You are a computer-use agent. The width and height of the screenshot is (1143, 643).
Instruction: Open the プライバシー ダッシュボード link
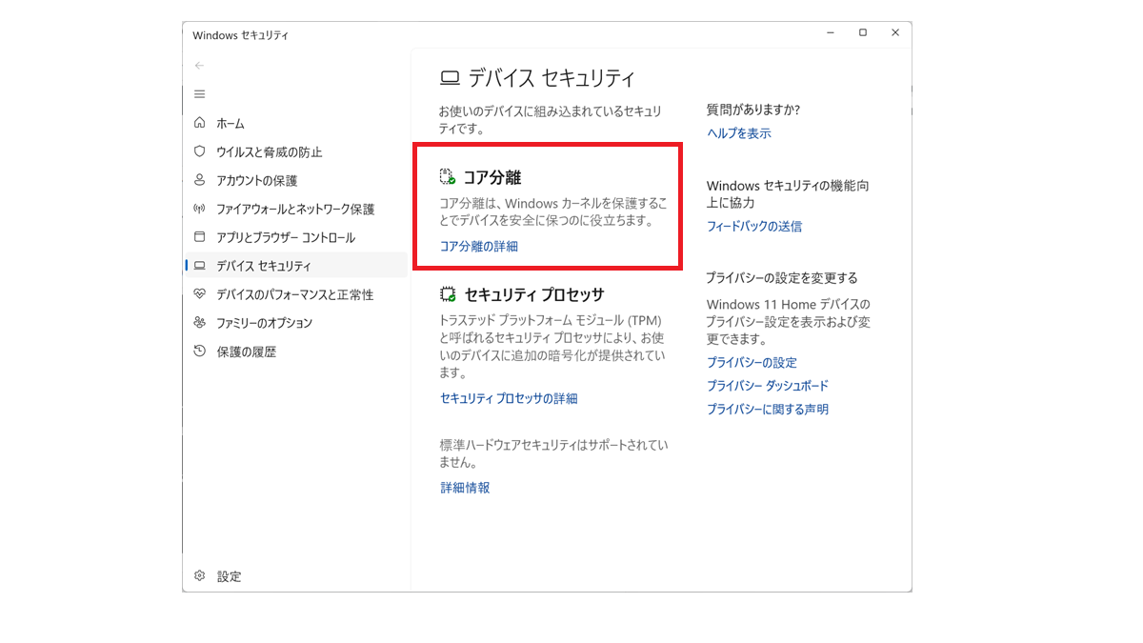pos(768,386)
